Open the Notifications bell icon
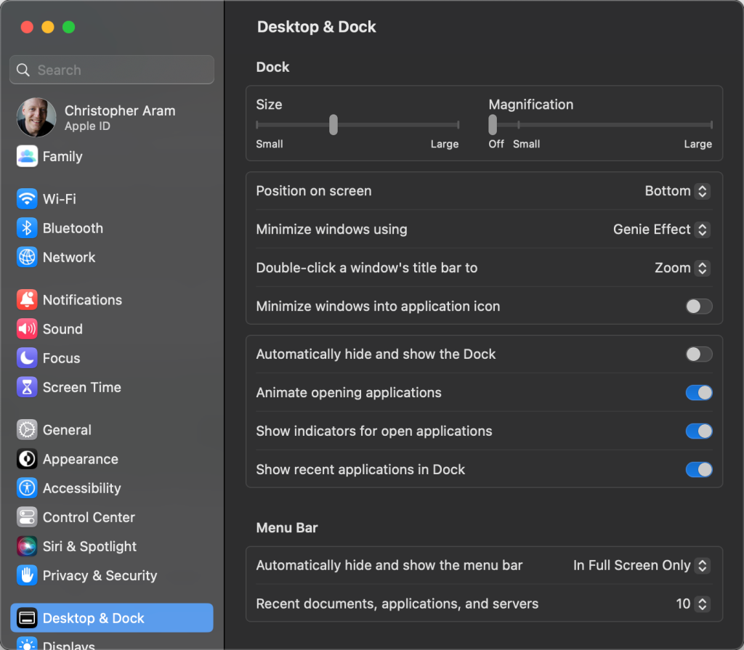The width and height of the screenshot is (744, 650). tap(27, 300)
